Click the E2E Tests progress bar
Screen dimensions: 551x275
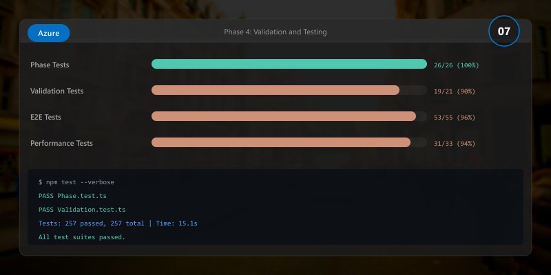pos(289,116)
